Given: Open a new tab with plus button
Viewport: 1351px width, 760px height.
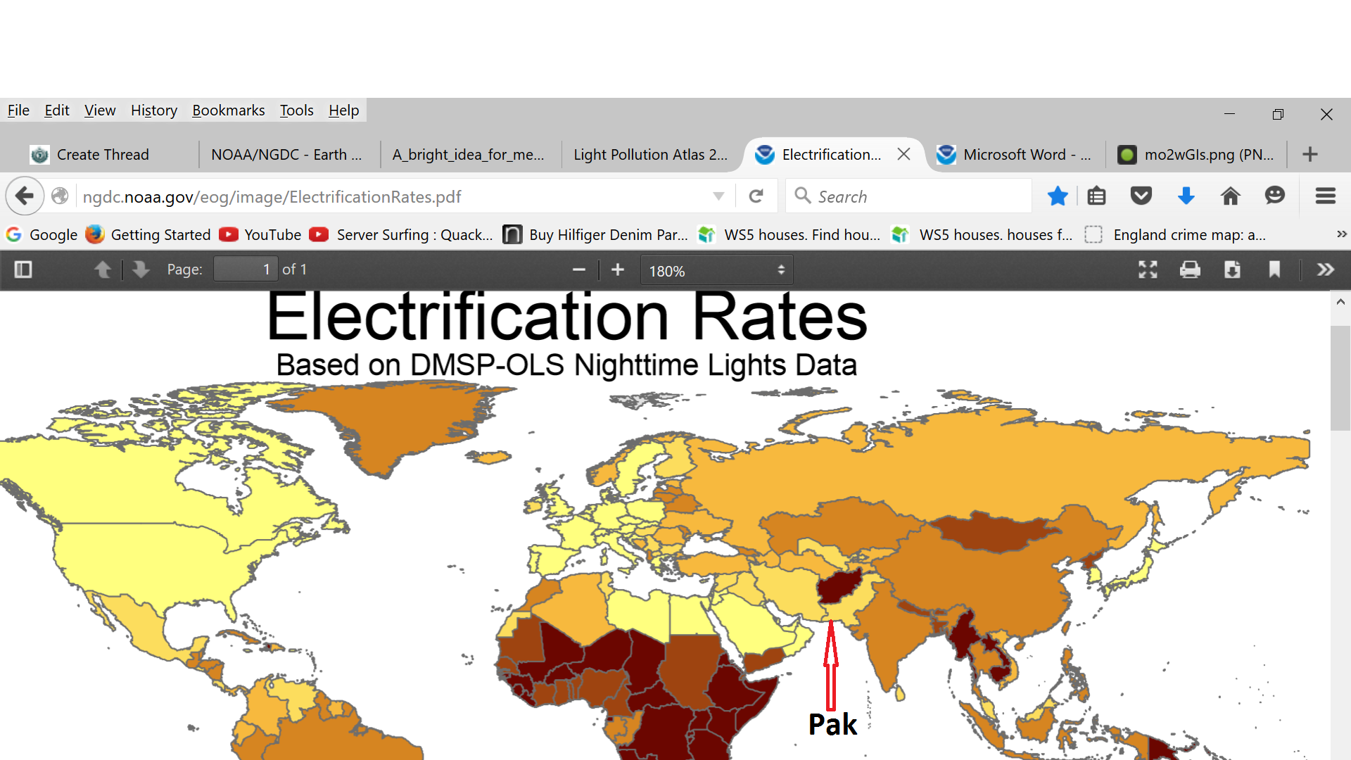Looking at the screenshot, I should (x=1310, y=154).
